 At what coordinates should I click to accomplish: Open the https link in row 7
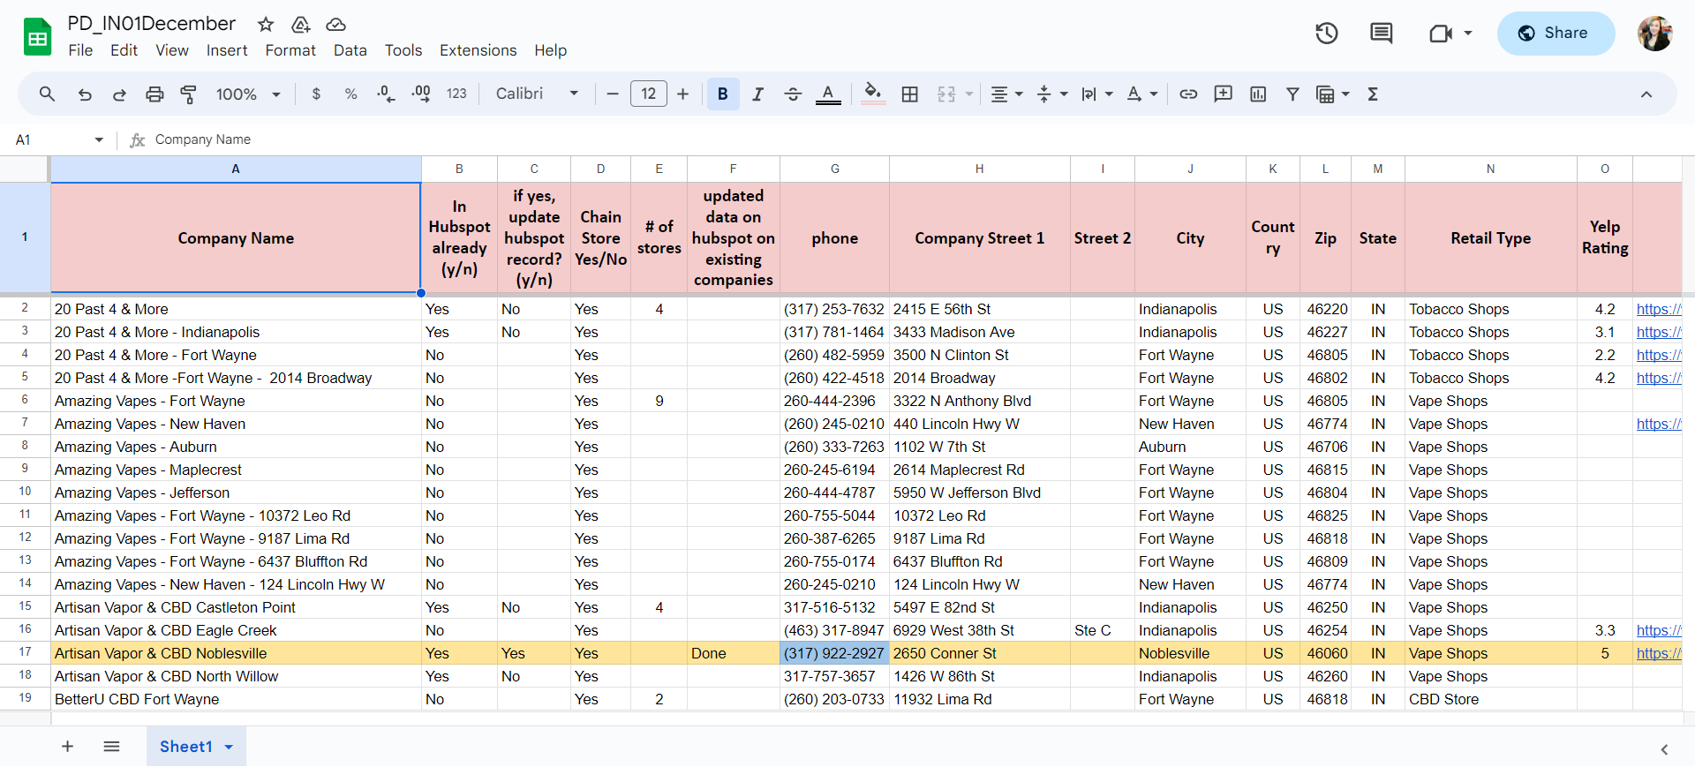point(1658,424)
